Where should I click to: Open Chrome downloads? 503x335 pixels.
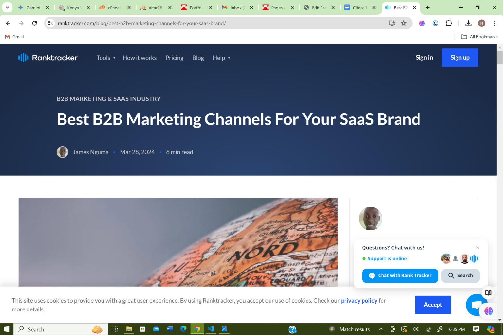click(468, 23)
